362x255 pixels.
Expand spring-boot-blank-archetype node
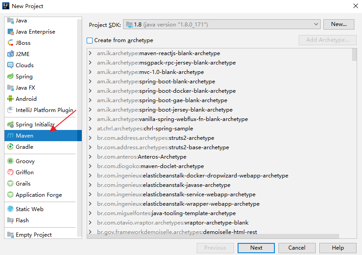(90, 82)
